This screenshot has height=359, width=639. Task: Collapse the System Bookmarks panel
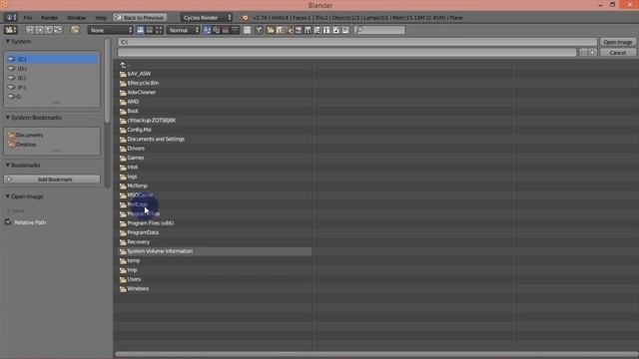pos(8,118)
